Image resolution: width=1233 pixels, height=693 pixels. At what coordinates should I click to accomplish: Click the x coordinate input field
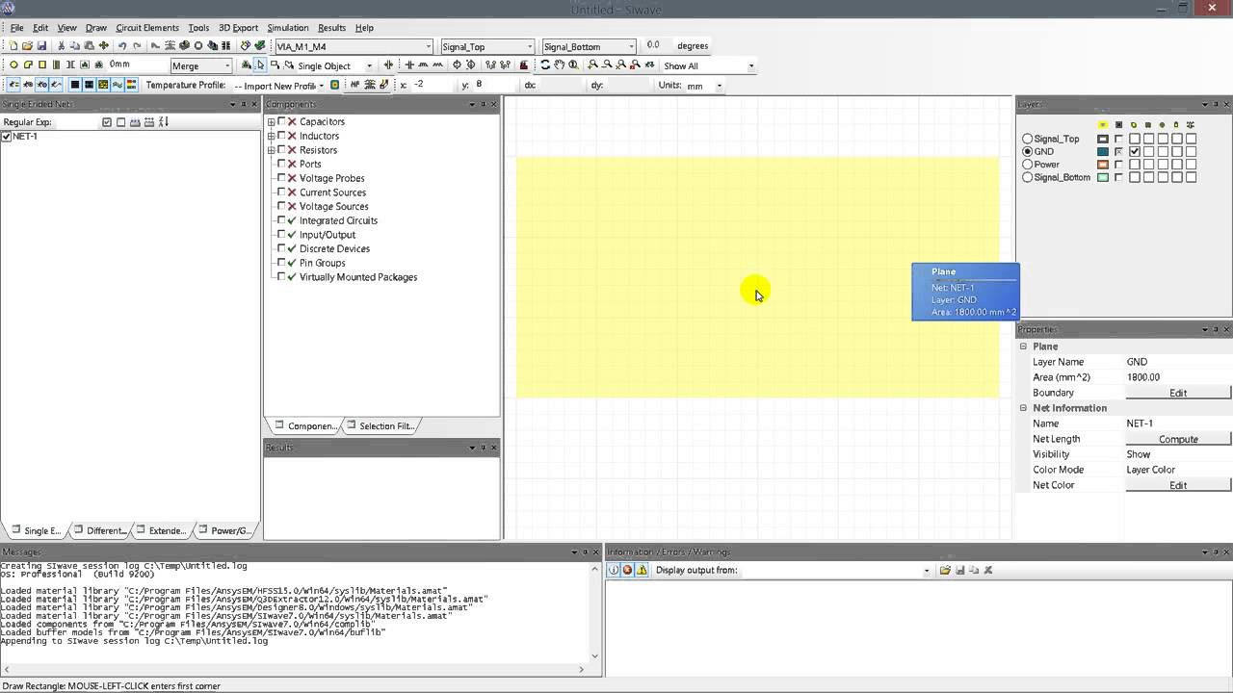tap(432, 85)
